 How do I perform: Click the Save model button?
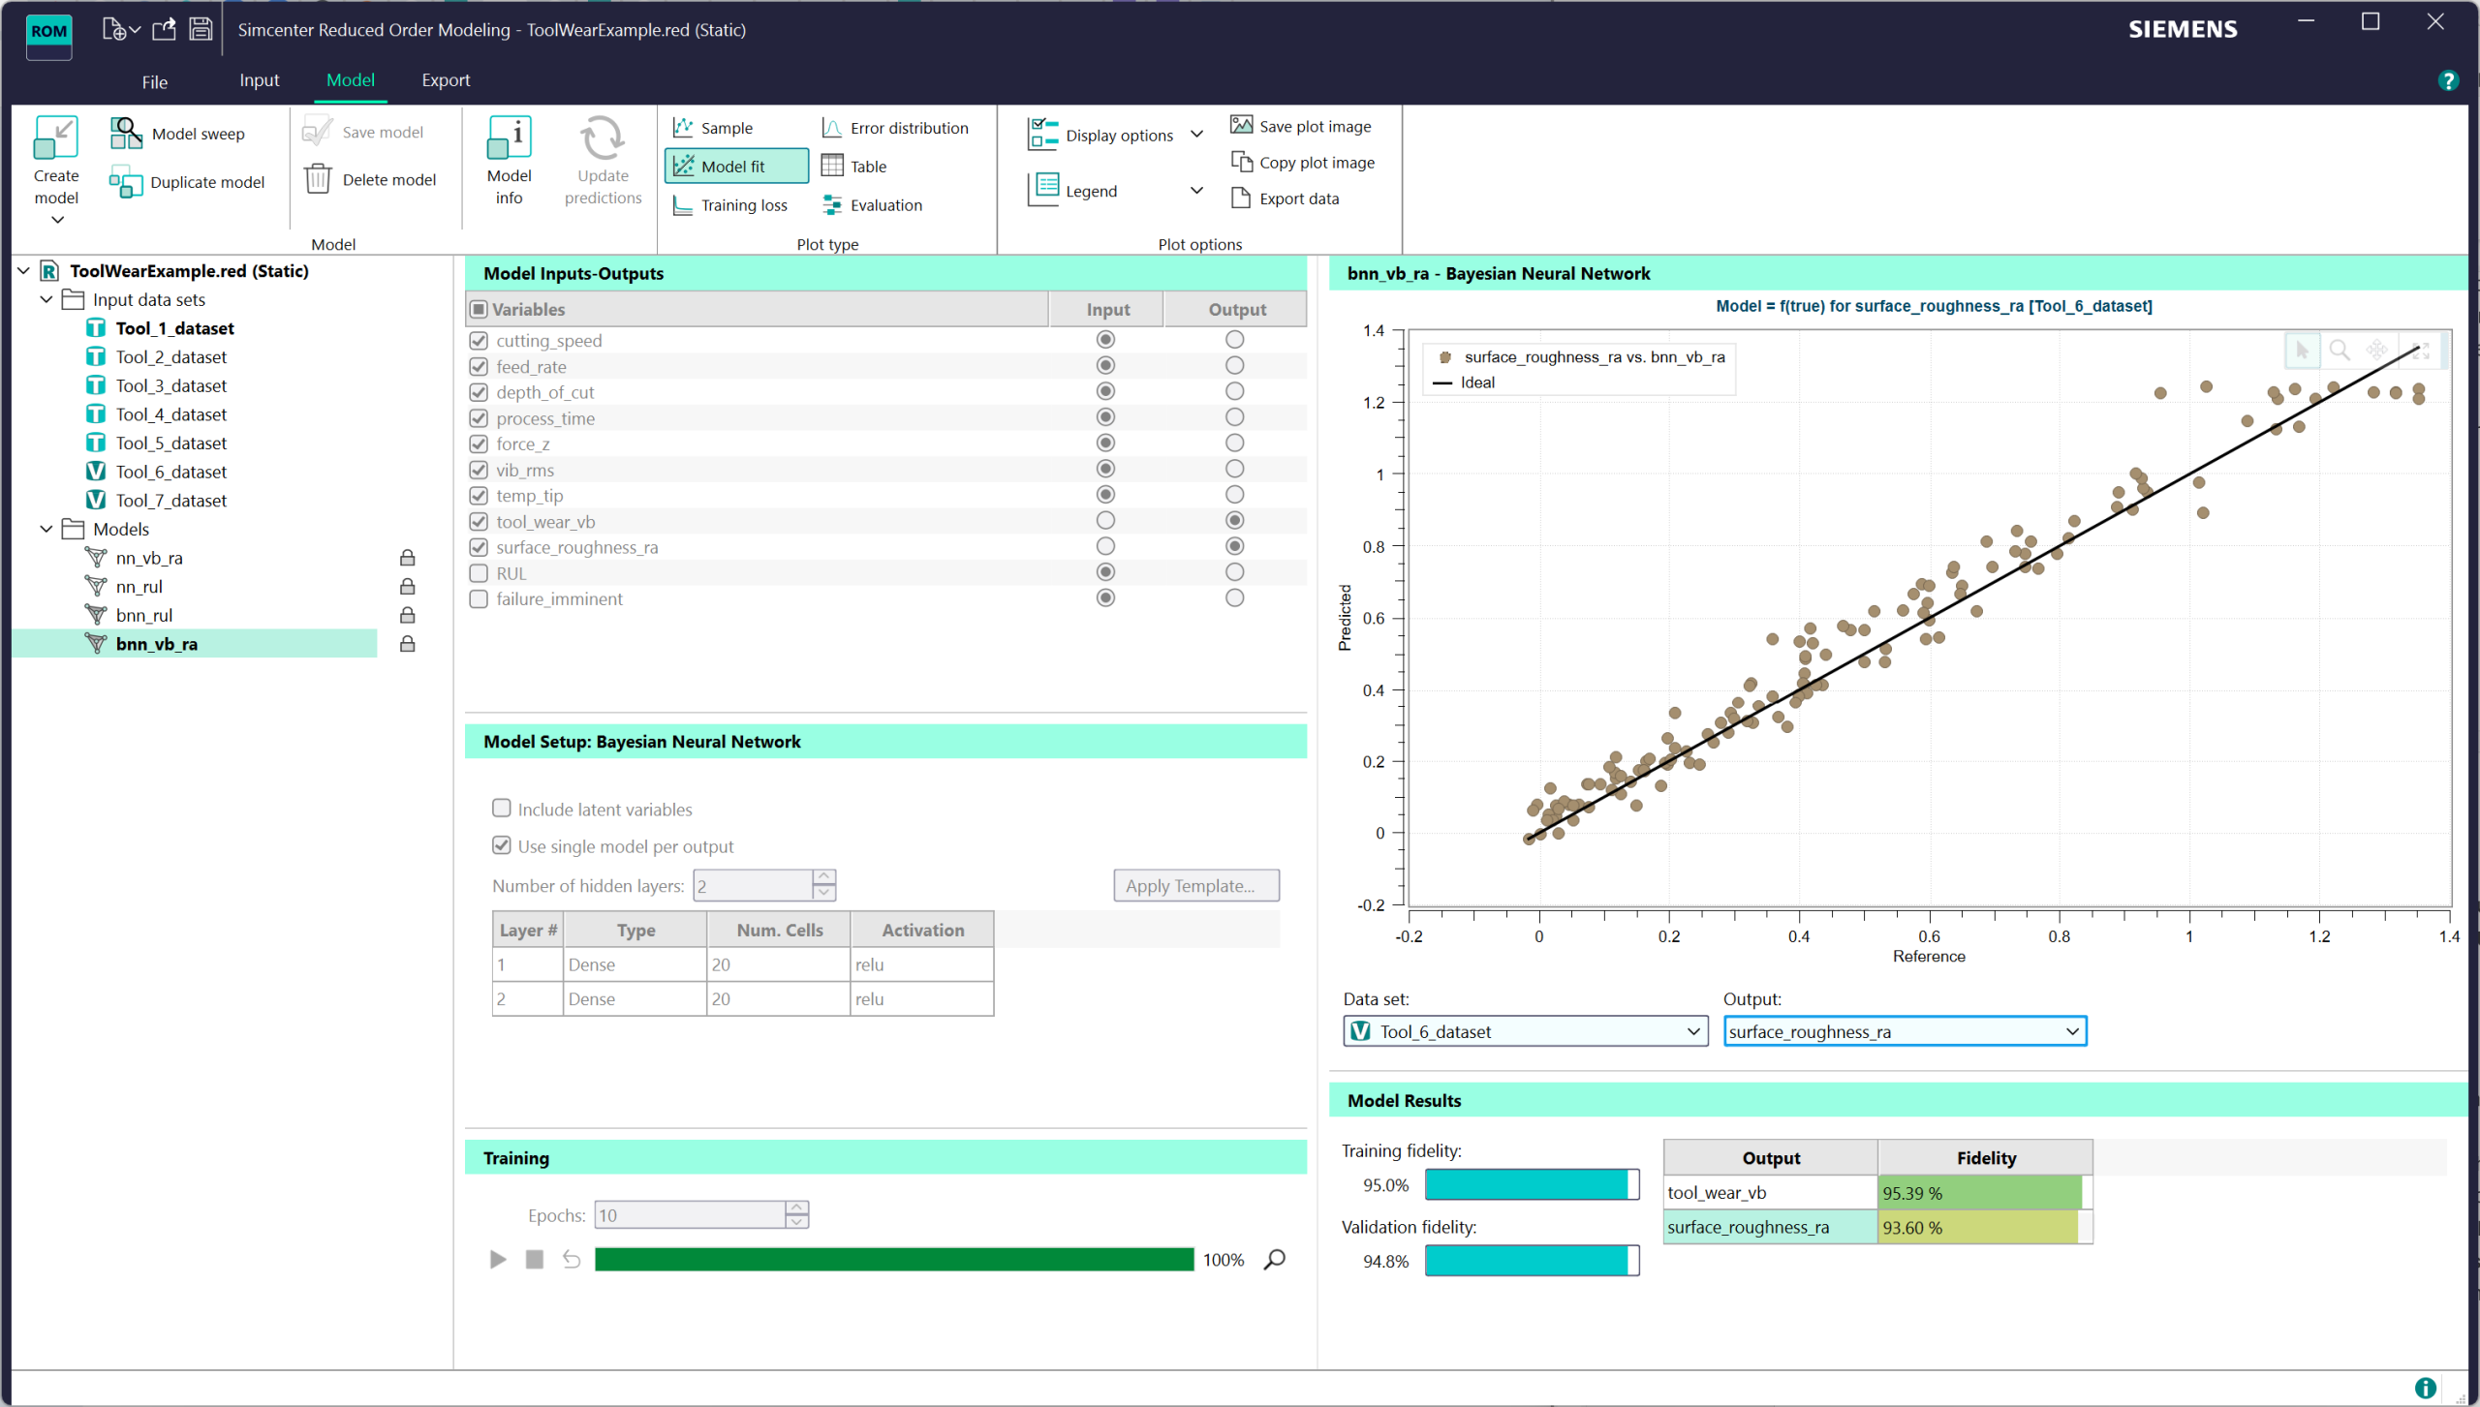click(364, 132)
